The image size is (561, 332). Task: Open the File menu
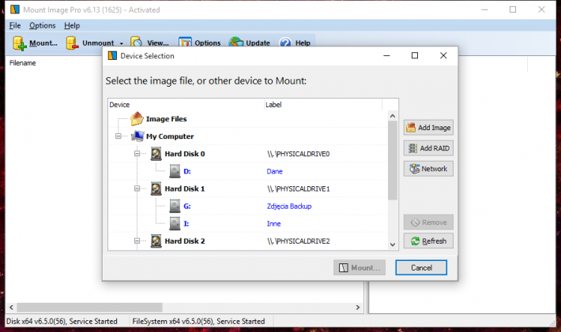[x=15, y=26]
